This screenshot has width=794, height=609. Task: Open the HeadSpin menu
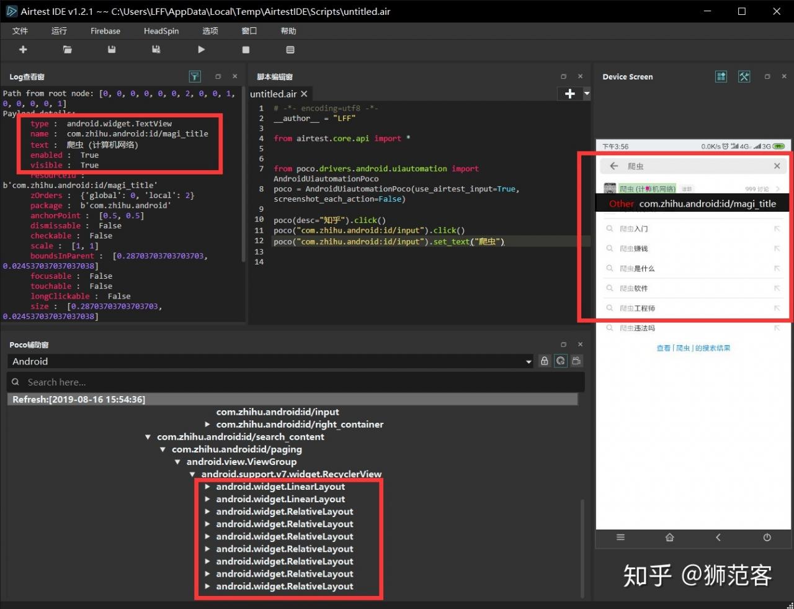tap(161, 31)
